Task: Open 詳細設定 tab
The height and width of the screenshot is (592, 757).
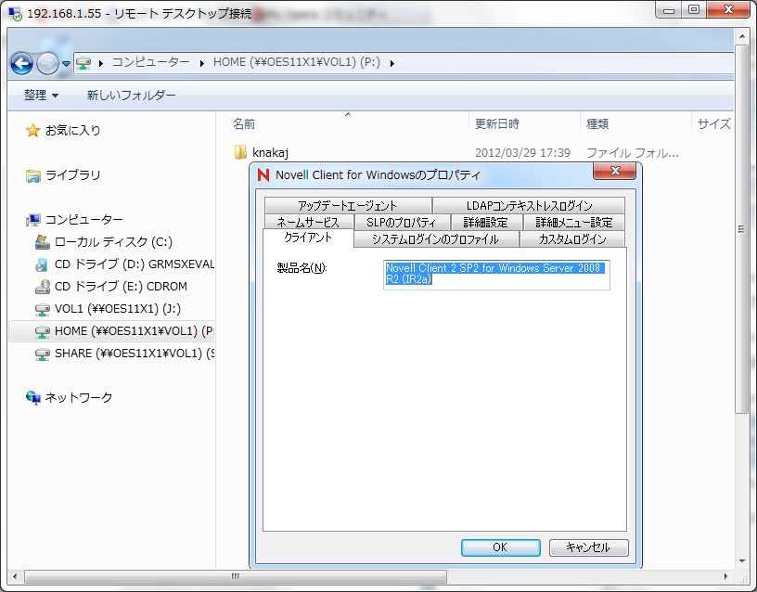Action: click(x=486, y=223)
